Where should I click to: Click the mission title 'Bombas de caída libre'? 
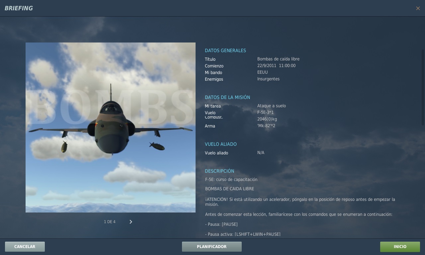point(278,59)
